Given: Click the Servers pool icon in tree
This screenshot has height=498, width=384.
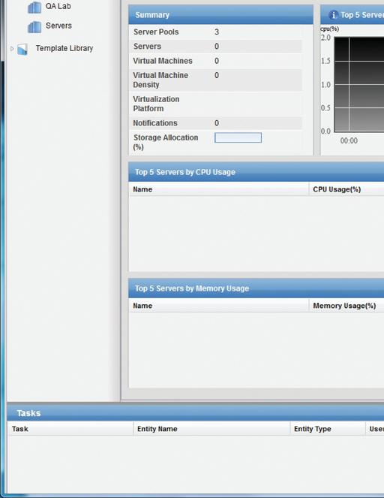Looking at the screenshot, I should pos(34,27).
